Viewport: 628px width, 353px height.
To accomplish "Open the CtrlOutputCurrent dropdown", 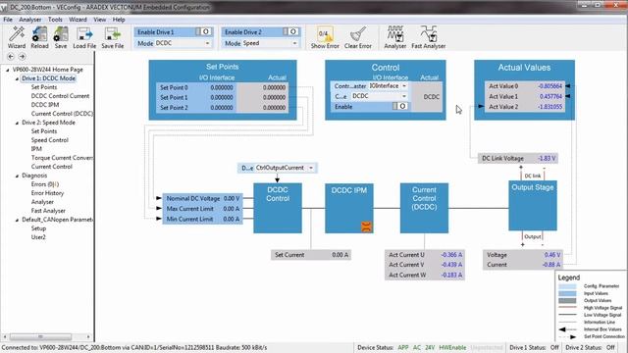I will [x=285, y=168].
